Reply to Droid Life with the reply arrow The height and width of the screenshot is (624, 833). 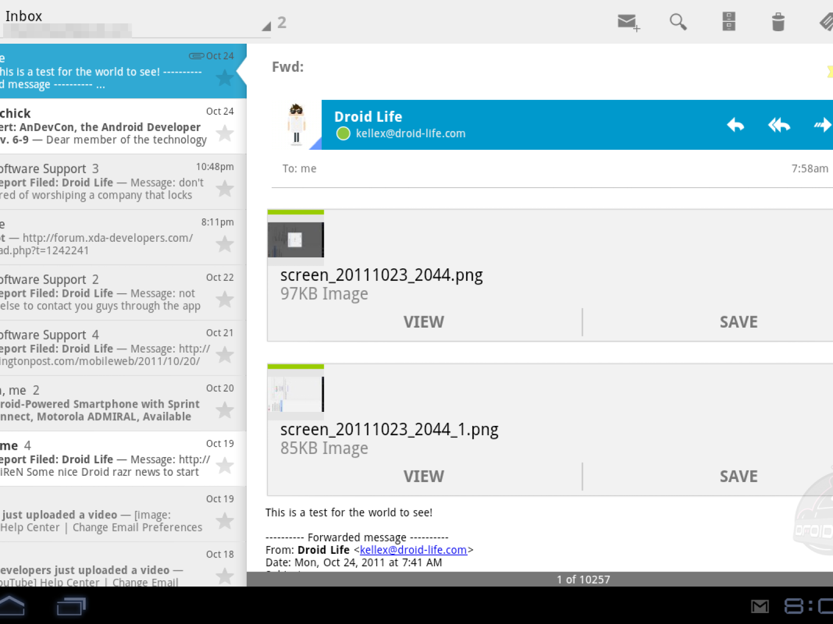coord(735,125)
